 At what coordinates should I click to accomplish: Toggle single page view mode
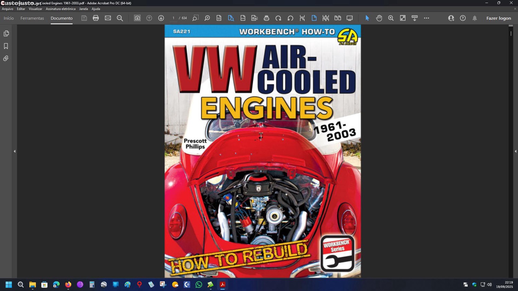(314, 18)
